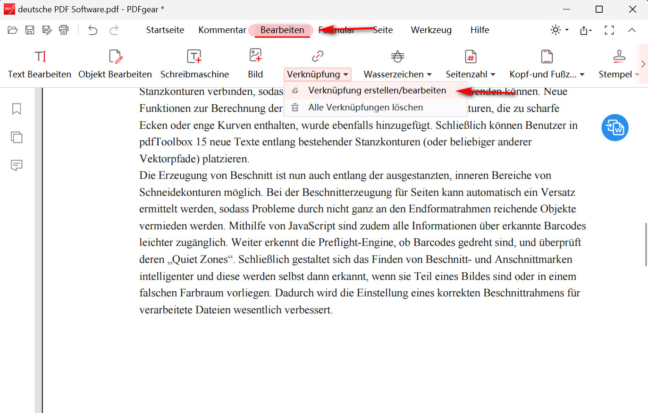The image size is (648, 413).
Task: Undo the last action
Action: click(93, 30)
